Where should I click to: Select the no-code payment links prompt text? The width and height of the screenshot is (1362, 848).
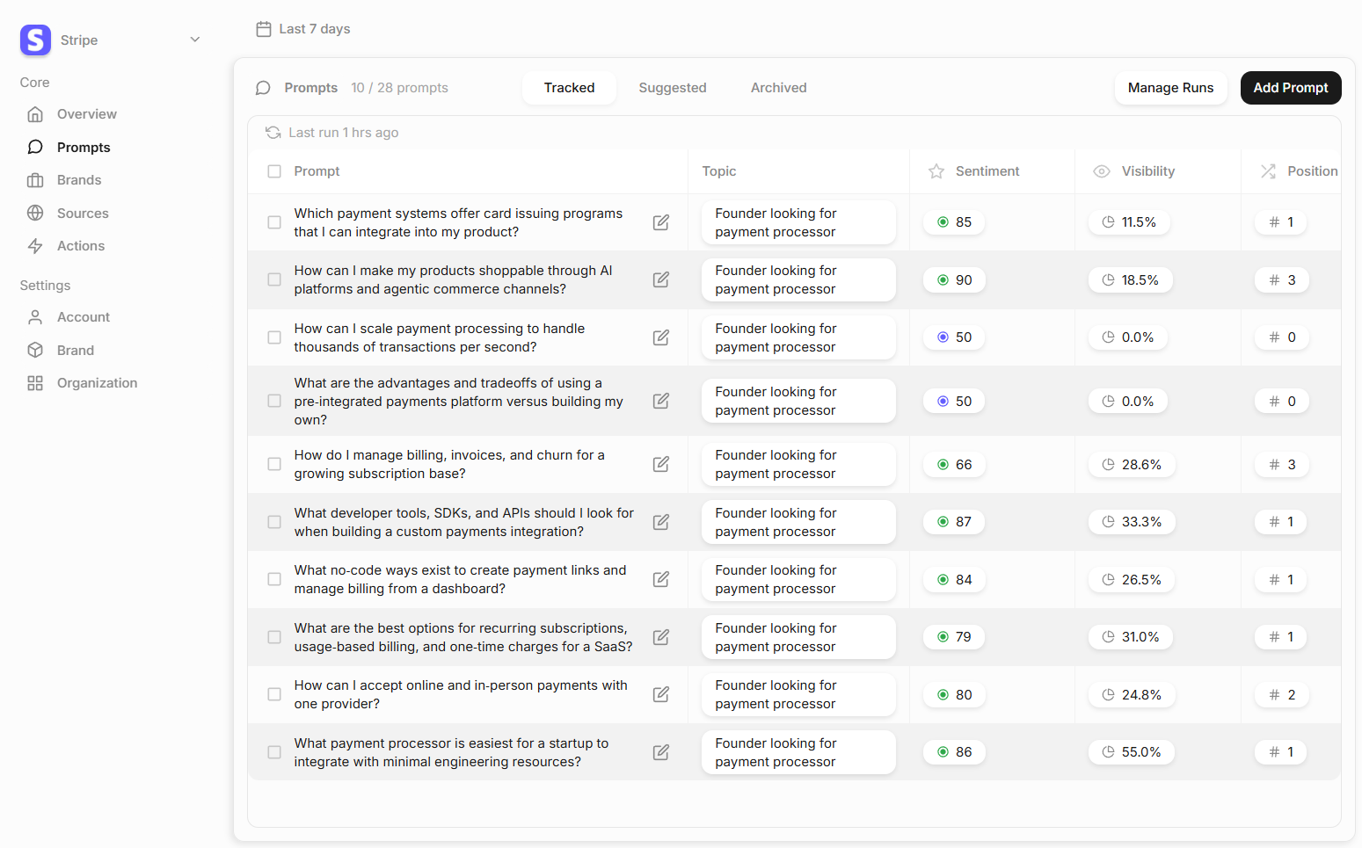point(461,579)
